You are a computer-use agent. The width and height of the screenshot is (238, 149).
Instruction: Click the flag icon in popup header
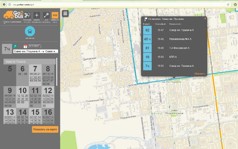[145, 19]
